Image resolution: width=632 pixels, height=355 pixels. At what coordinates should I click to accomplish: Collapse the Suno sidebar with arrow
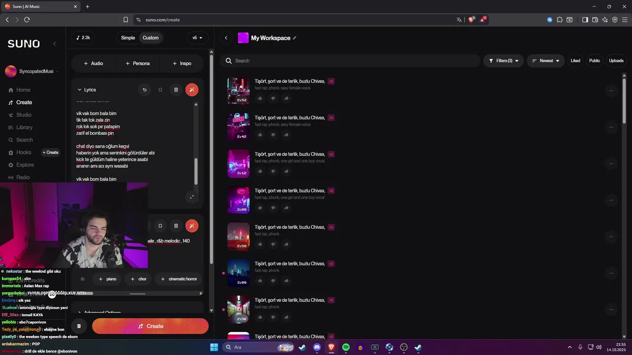click(54, 44)
